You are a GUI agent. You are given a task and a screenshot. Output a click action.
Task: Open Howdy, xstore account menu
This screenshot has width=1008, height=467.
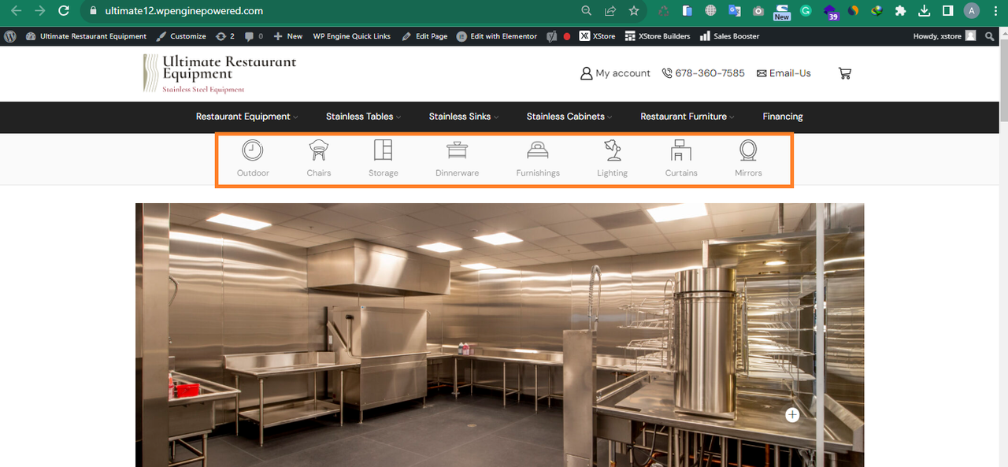pos(944,36)
